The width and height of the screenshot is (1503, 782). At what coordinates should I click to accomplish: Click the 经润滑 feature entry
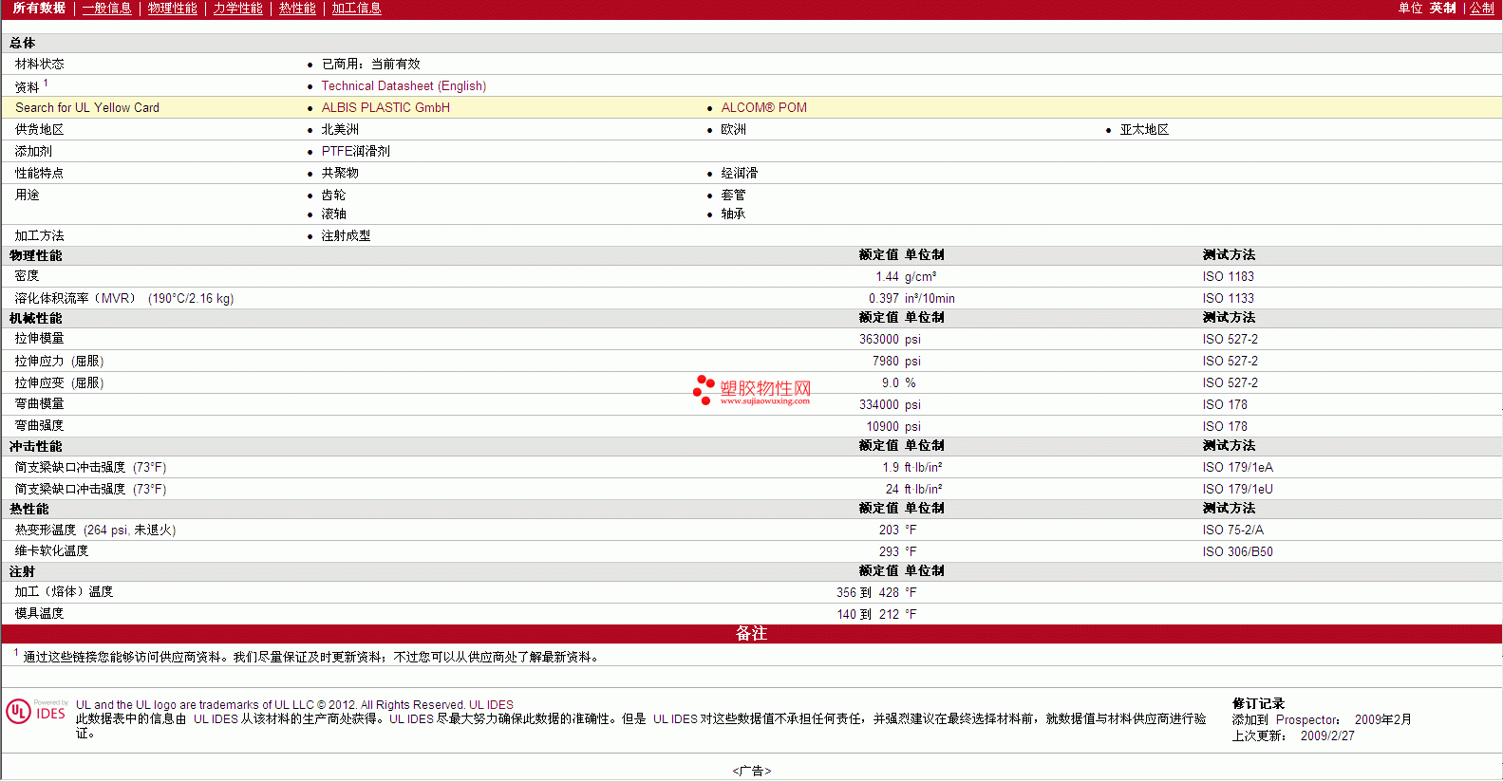(740, 173)
